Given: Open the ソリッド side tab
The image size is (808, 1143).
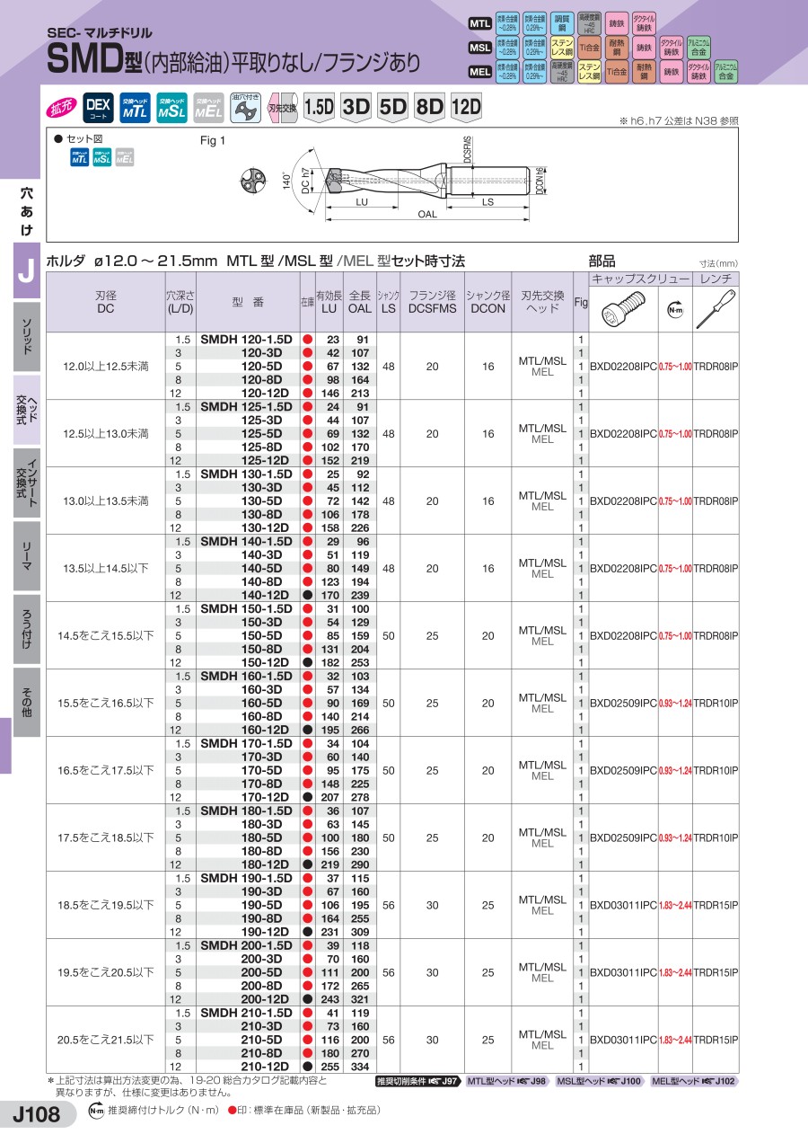Looking at the screenshot, I should tap(26, 338).
